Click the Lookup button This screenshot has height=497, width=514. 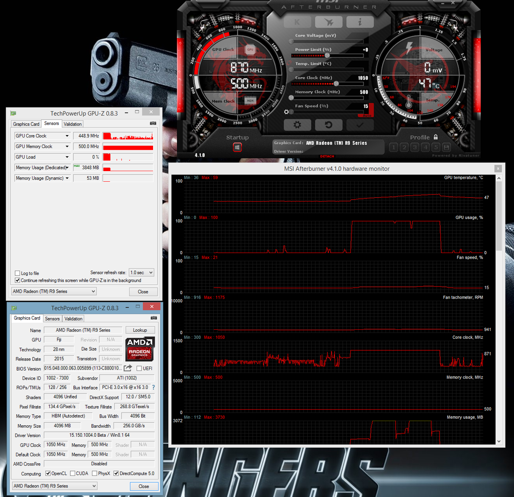click(x=140, y=330)
